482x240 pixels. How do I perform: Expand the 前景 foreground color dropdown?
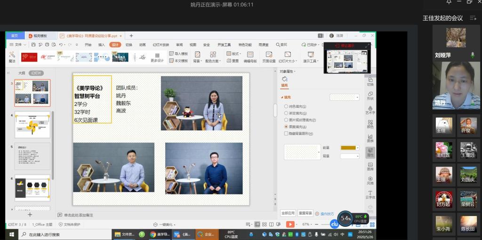(357, 148)
